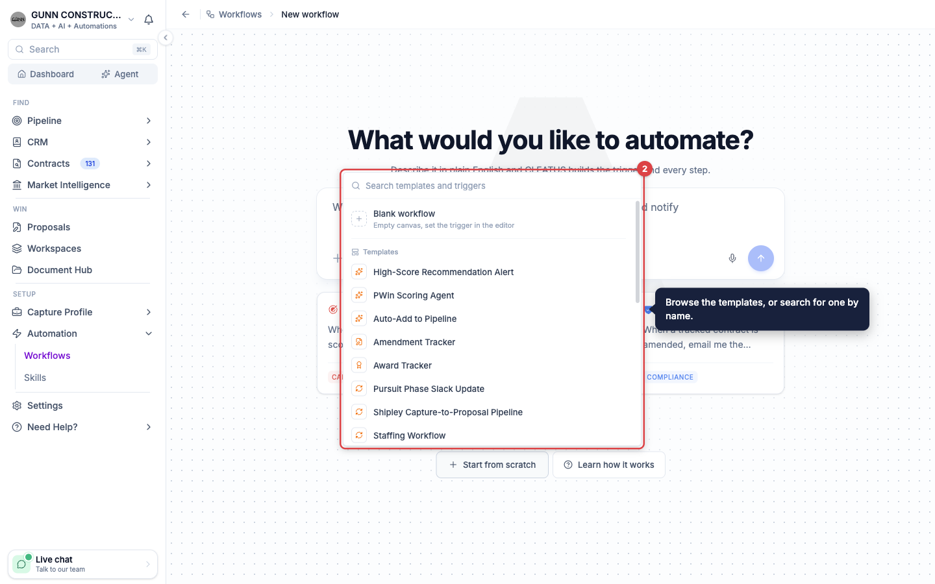The height and width of the screenshot is (584, 935).
Task: Open Workflows under Automation
Action: click(47, 356)
